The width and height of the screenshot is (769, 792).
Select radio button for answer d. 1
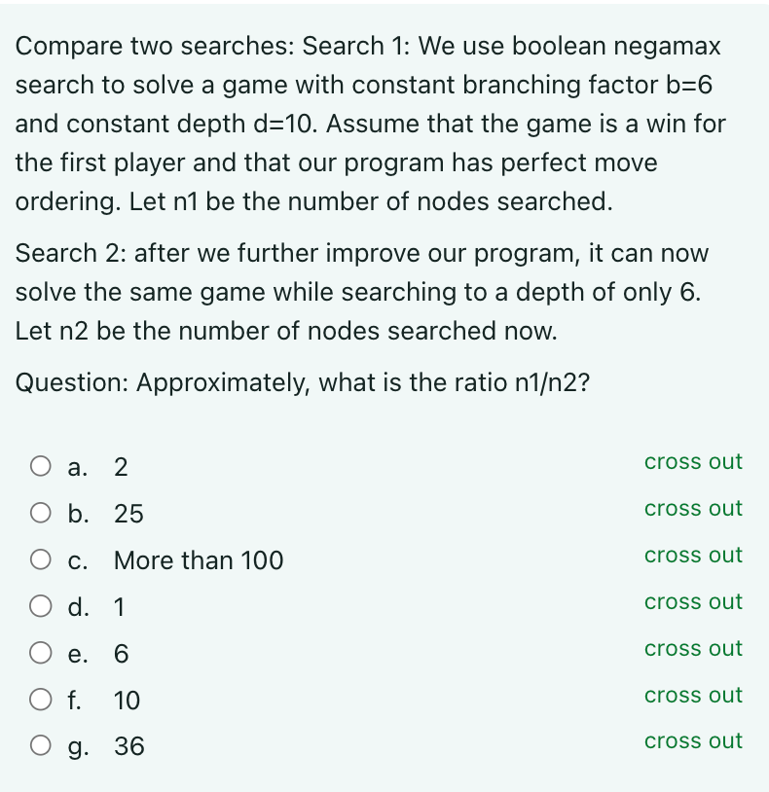pos(40,606)
